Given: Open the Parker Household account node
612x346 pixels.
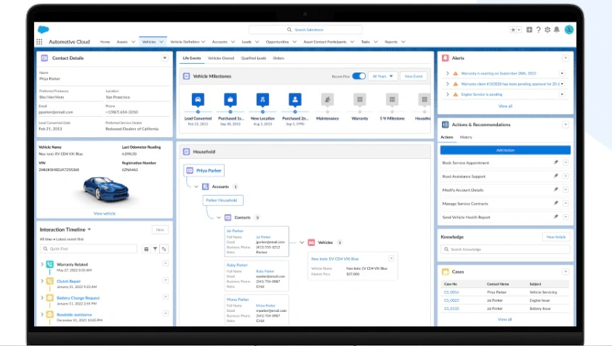Looking at the screenshot, I should 223,200.
